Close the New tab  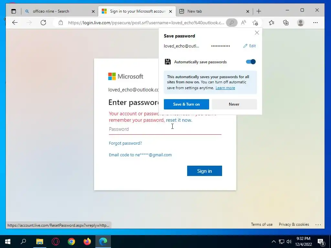pos(248,11)
